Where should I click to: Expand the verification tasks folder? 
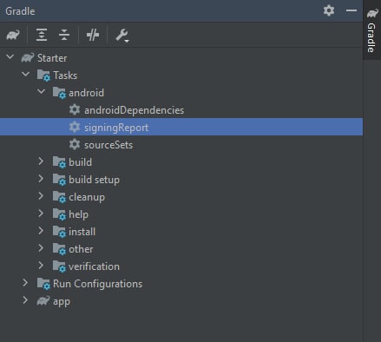(41, 266)
